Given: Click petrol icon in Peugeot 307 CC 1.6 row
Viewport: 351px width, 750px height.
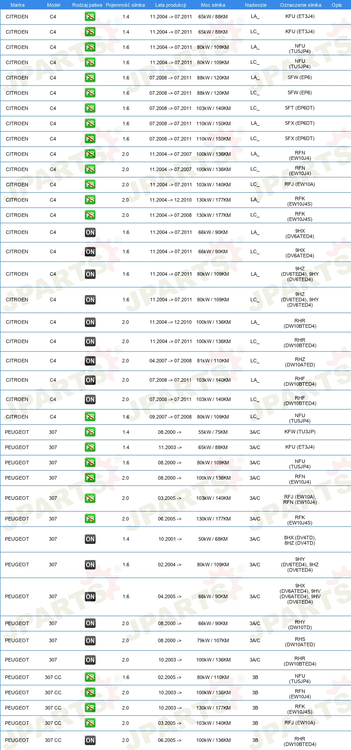Looking at the screenshot, I should click(x=90, y=677).
